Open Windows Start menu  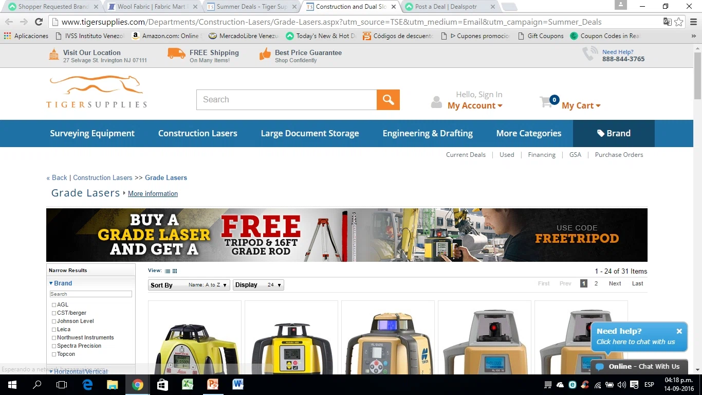[12, 385]
